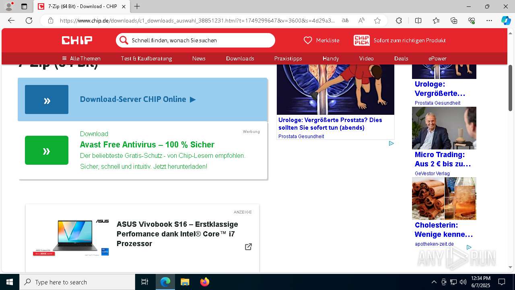Open Deals menu item
The width and height of the screenshot is (515, 290).
401,58
